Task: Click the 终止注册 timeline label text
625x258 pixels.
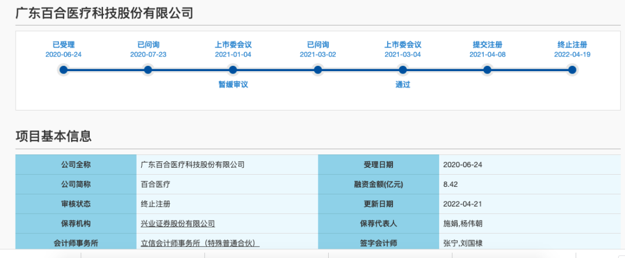Action: coord(572,45)
